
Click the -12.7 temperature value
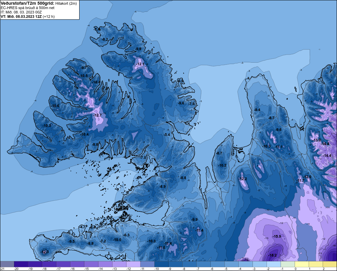98,115
